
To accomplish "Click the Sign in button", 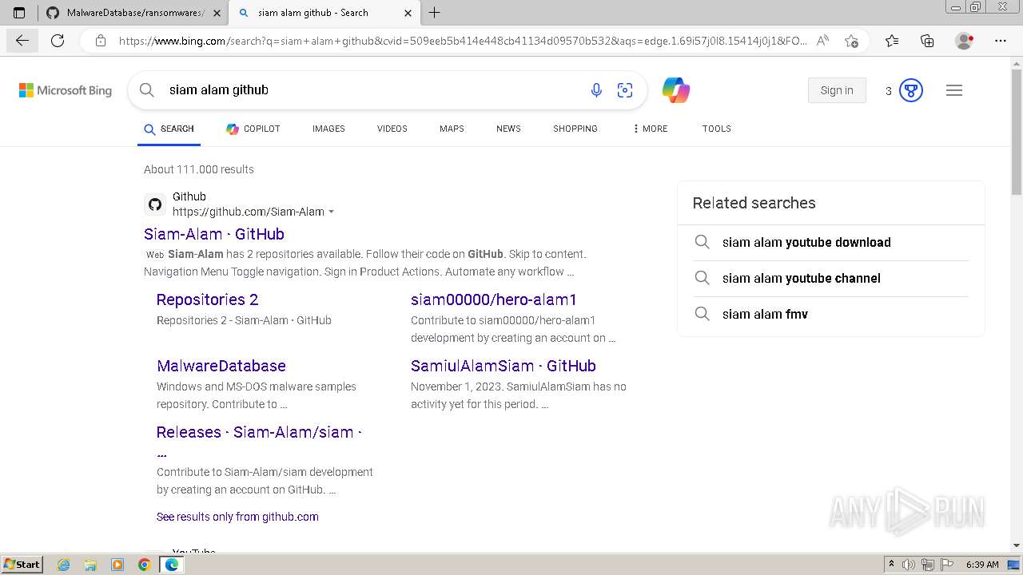I will click(837, 90).
